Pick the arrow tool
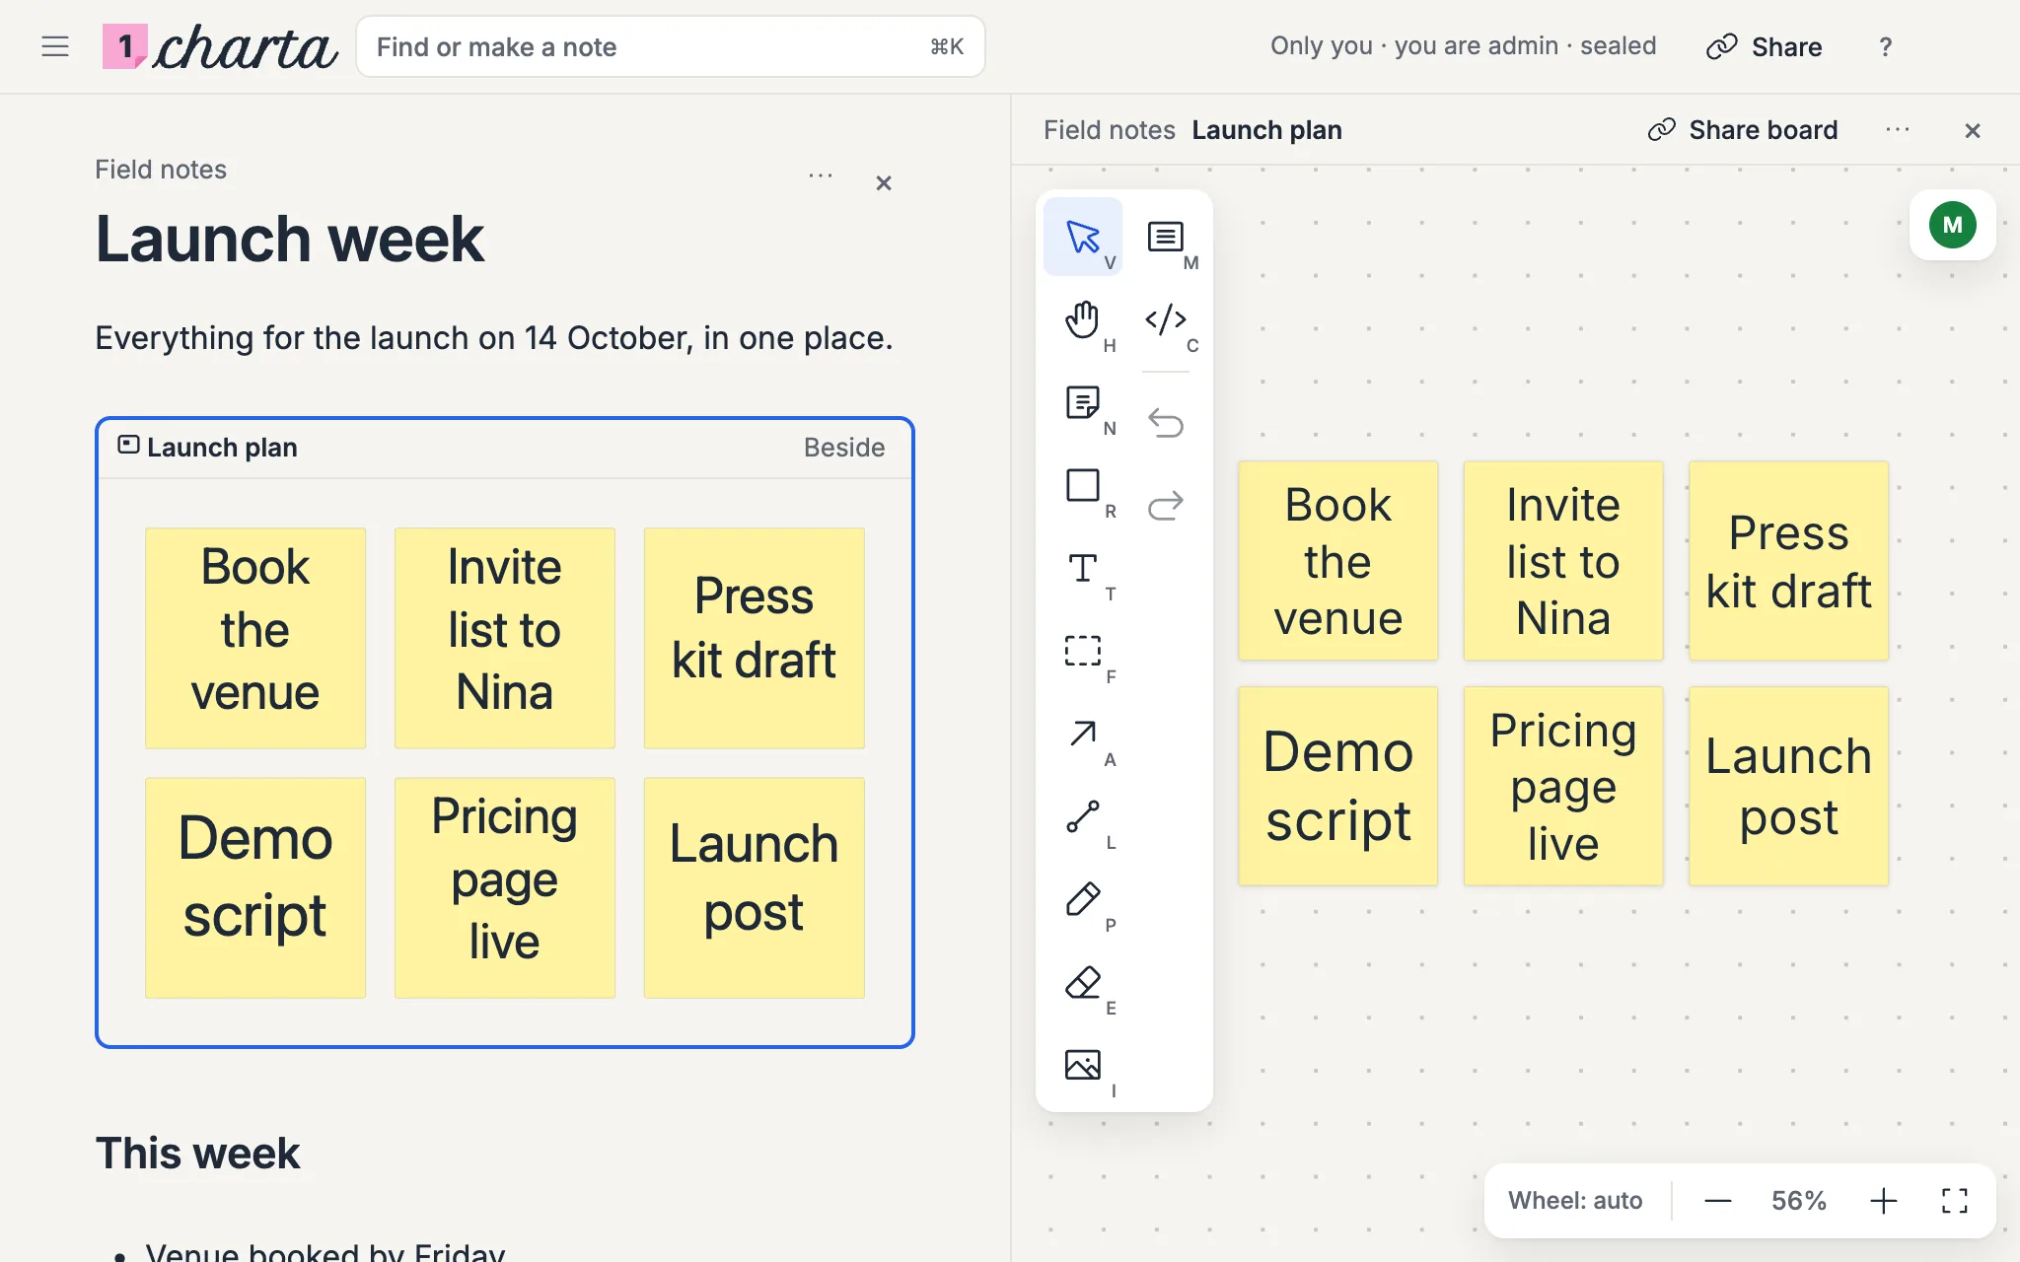Viewport: 2020px width, 1262px height. click(x=1083, y=734)
